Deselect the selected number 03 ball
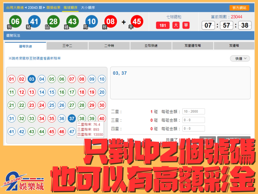 [x=32, y=79]
